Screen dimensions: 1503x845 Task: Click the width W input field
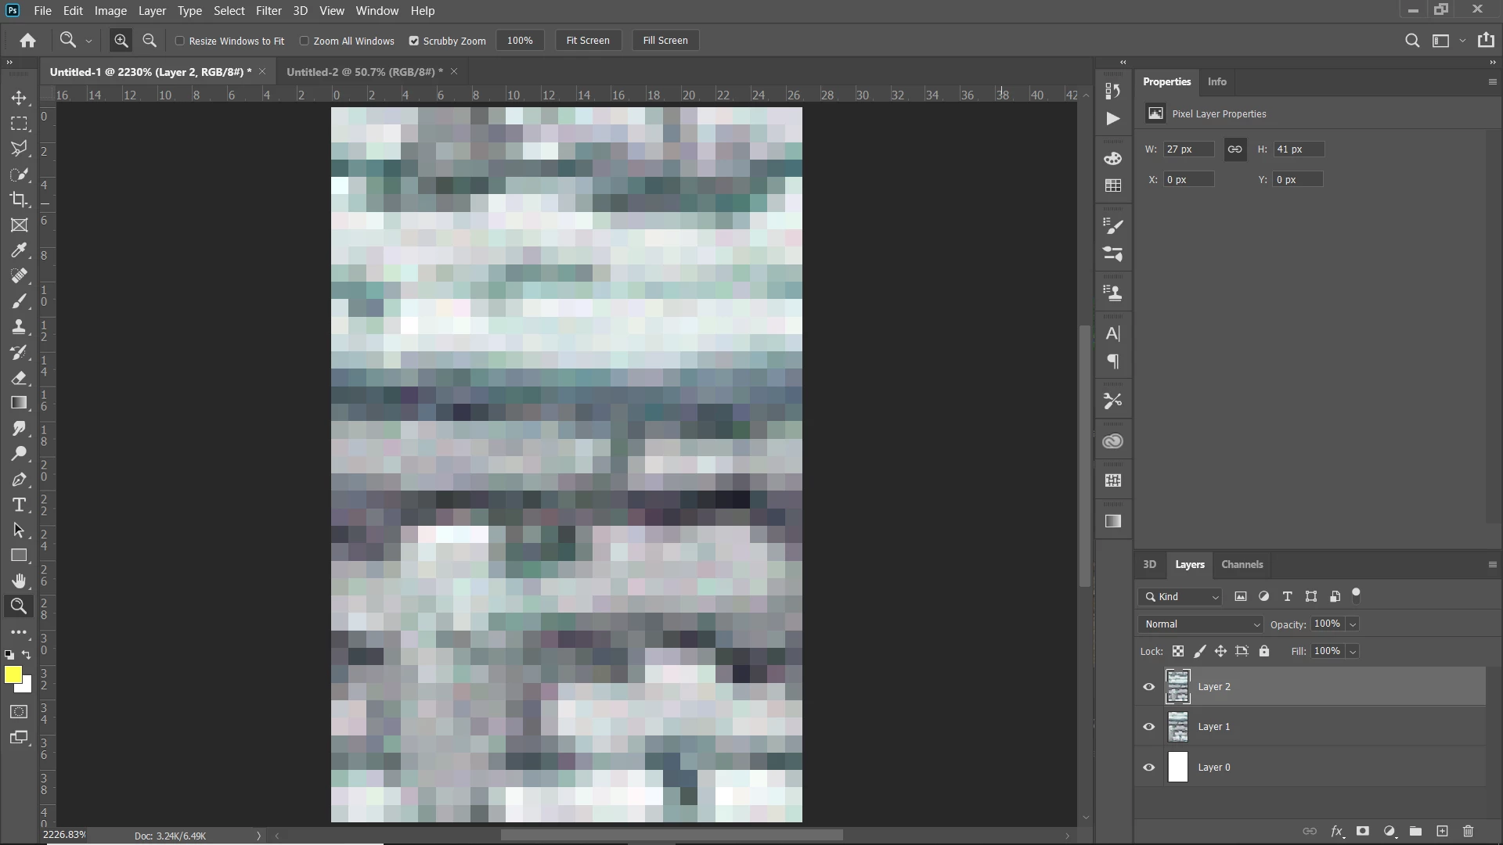point(1188,149)
